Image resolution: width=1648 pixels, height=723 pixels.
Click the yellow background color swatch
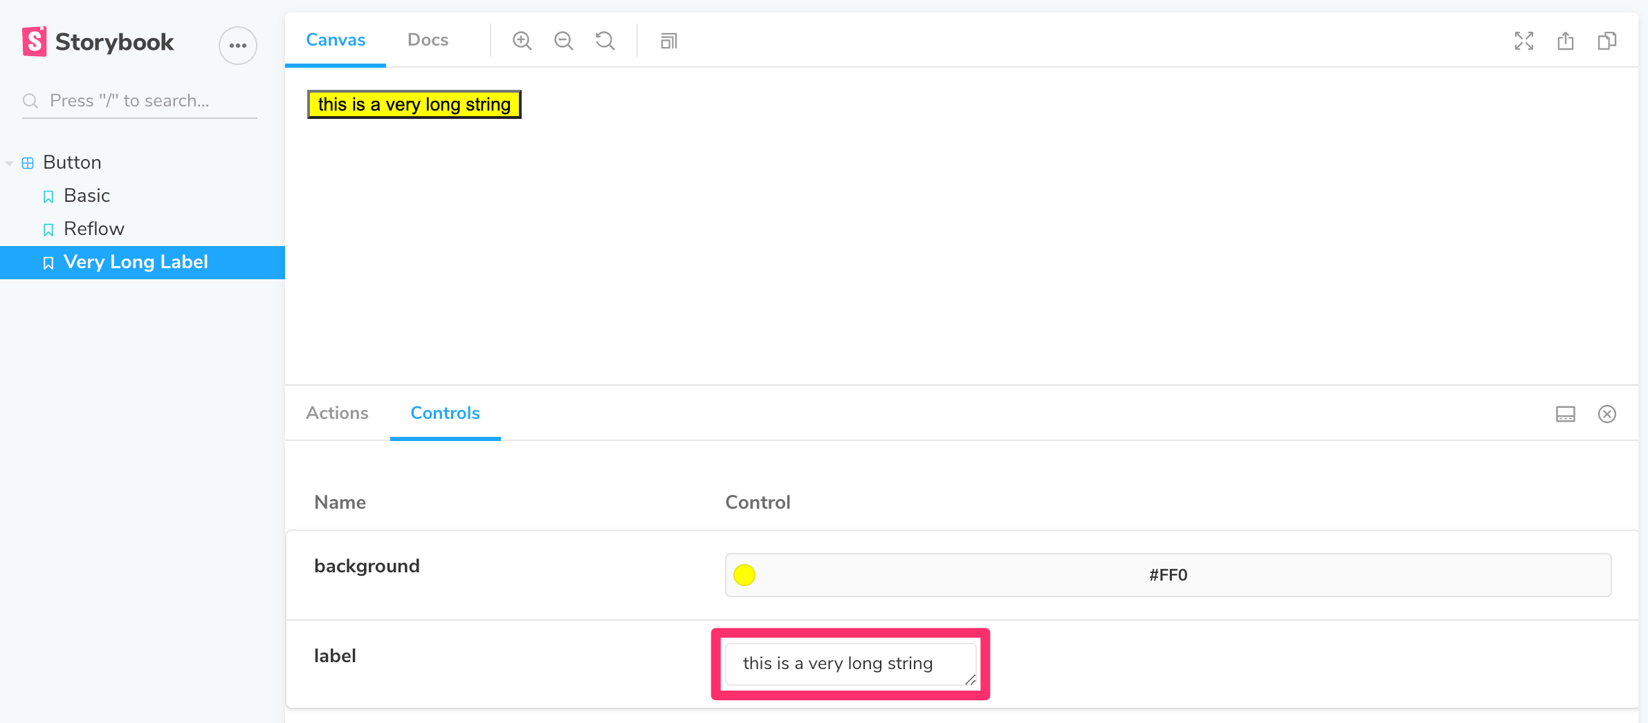744,575
